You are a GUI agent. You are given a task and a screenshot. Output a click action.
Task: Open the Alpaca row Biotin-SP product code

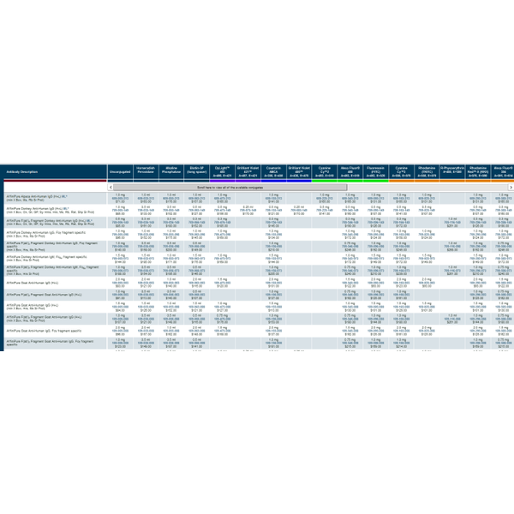(x=197, y=199)
